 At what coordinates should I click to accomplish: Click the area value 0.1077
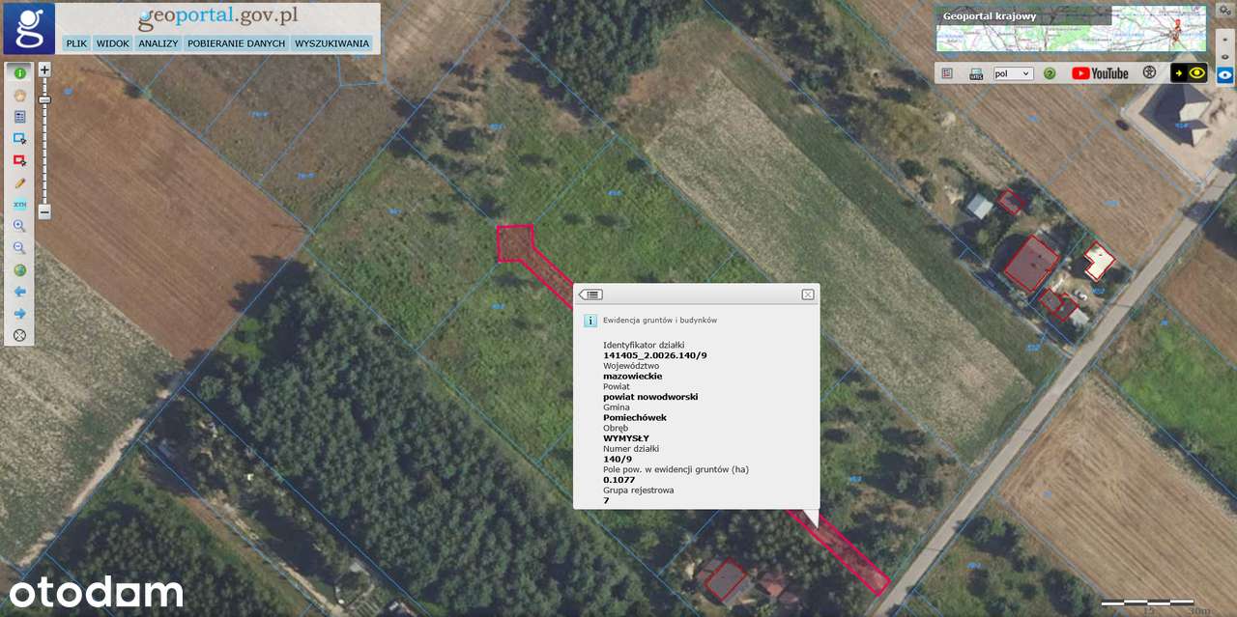(619, 480)
